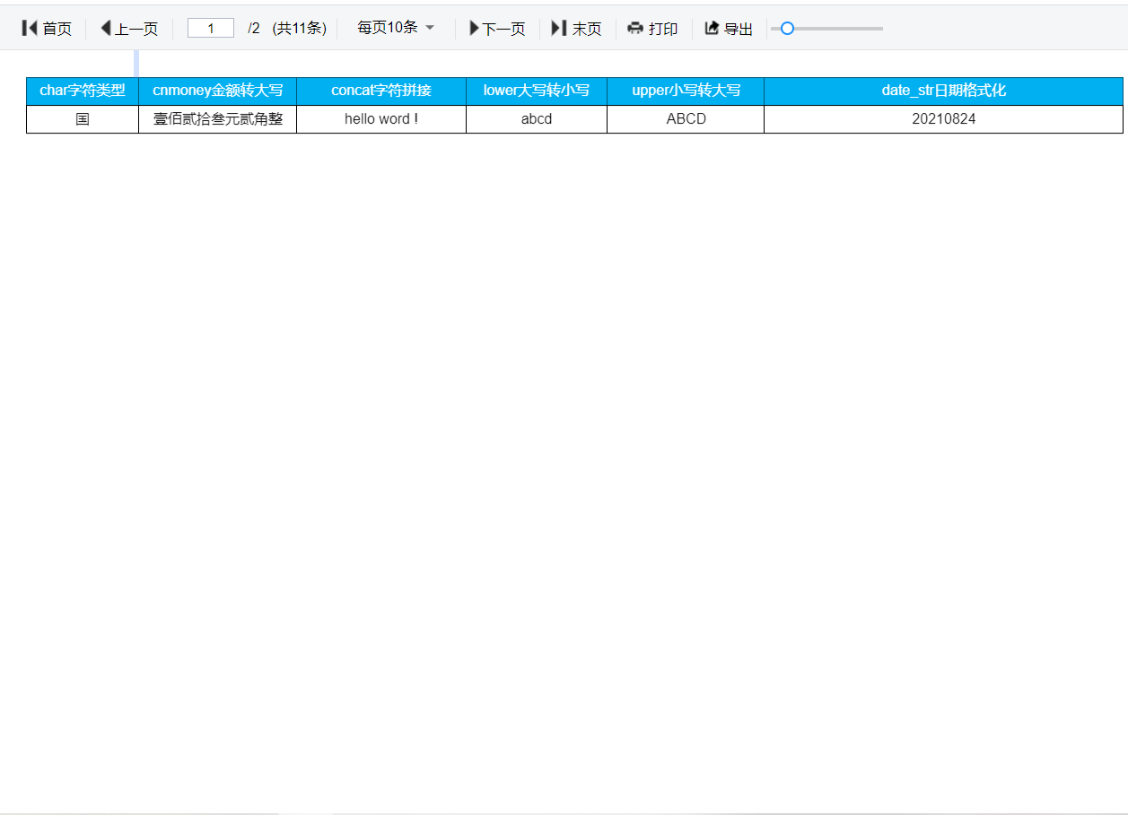Click the /2 total pages label
Viewport: 1128px width, 815px height.
pyautogui.click(x=254, y=29)
